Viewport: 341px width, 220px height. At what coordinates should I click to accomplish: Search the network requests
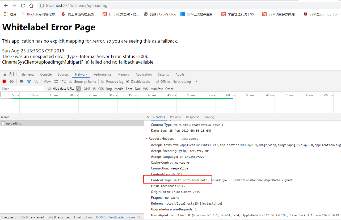[36, 82]
